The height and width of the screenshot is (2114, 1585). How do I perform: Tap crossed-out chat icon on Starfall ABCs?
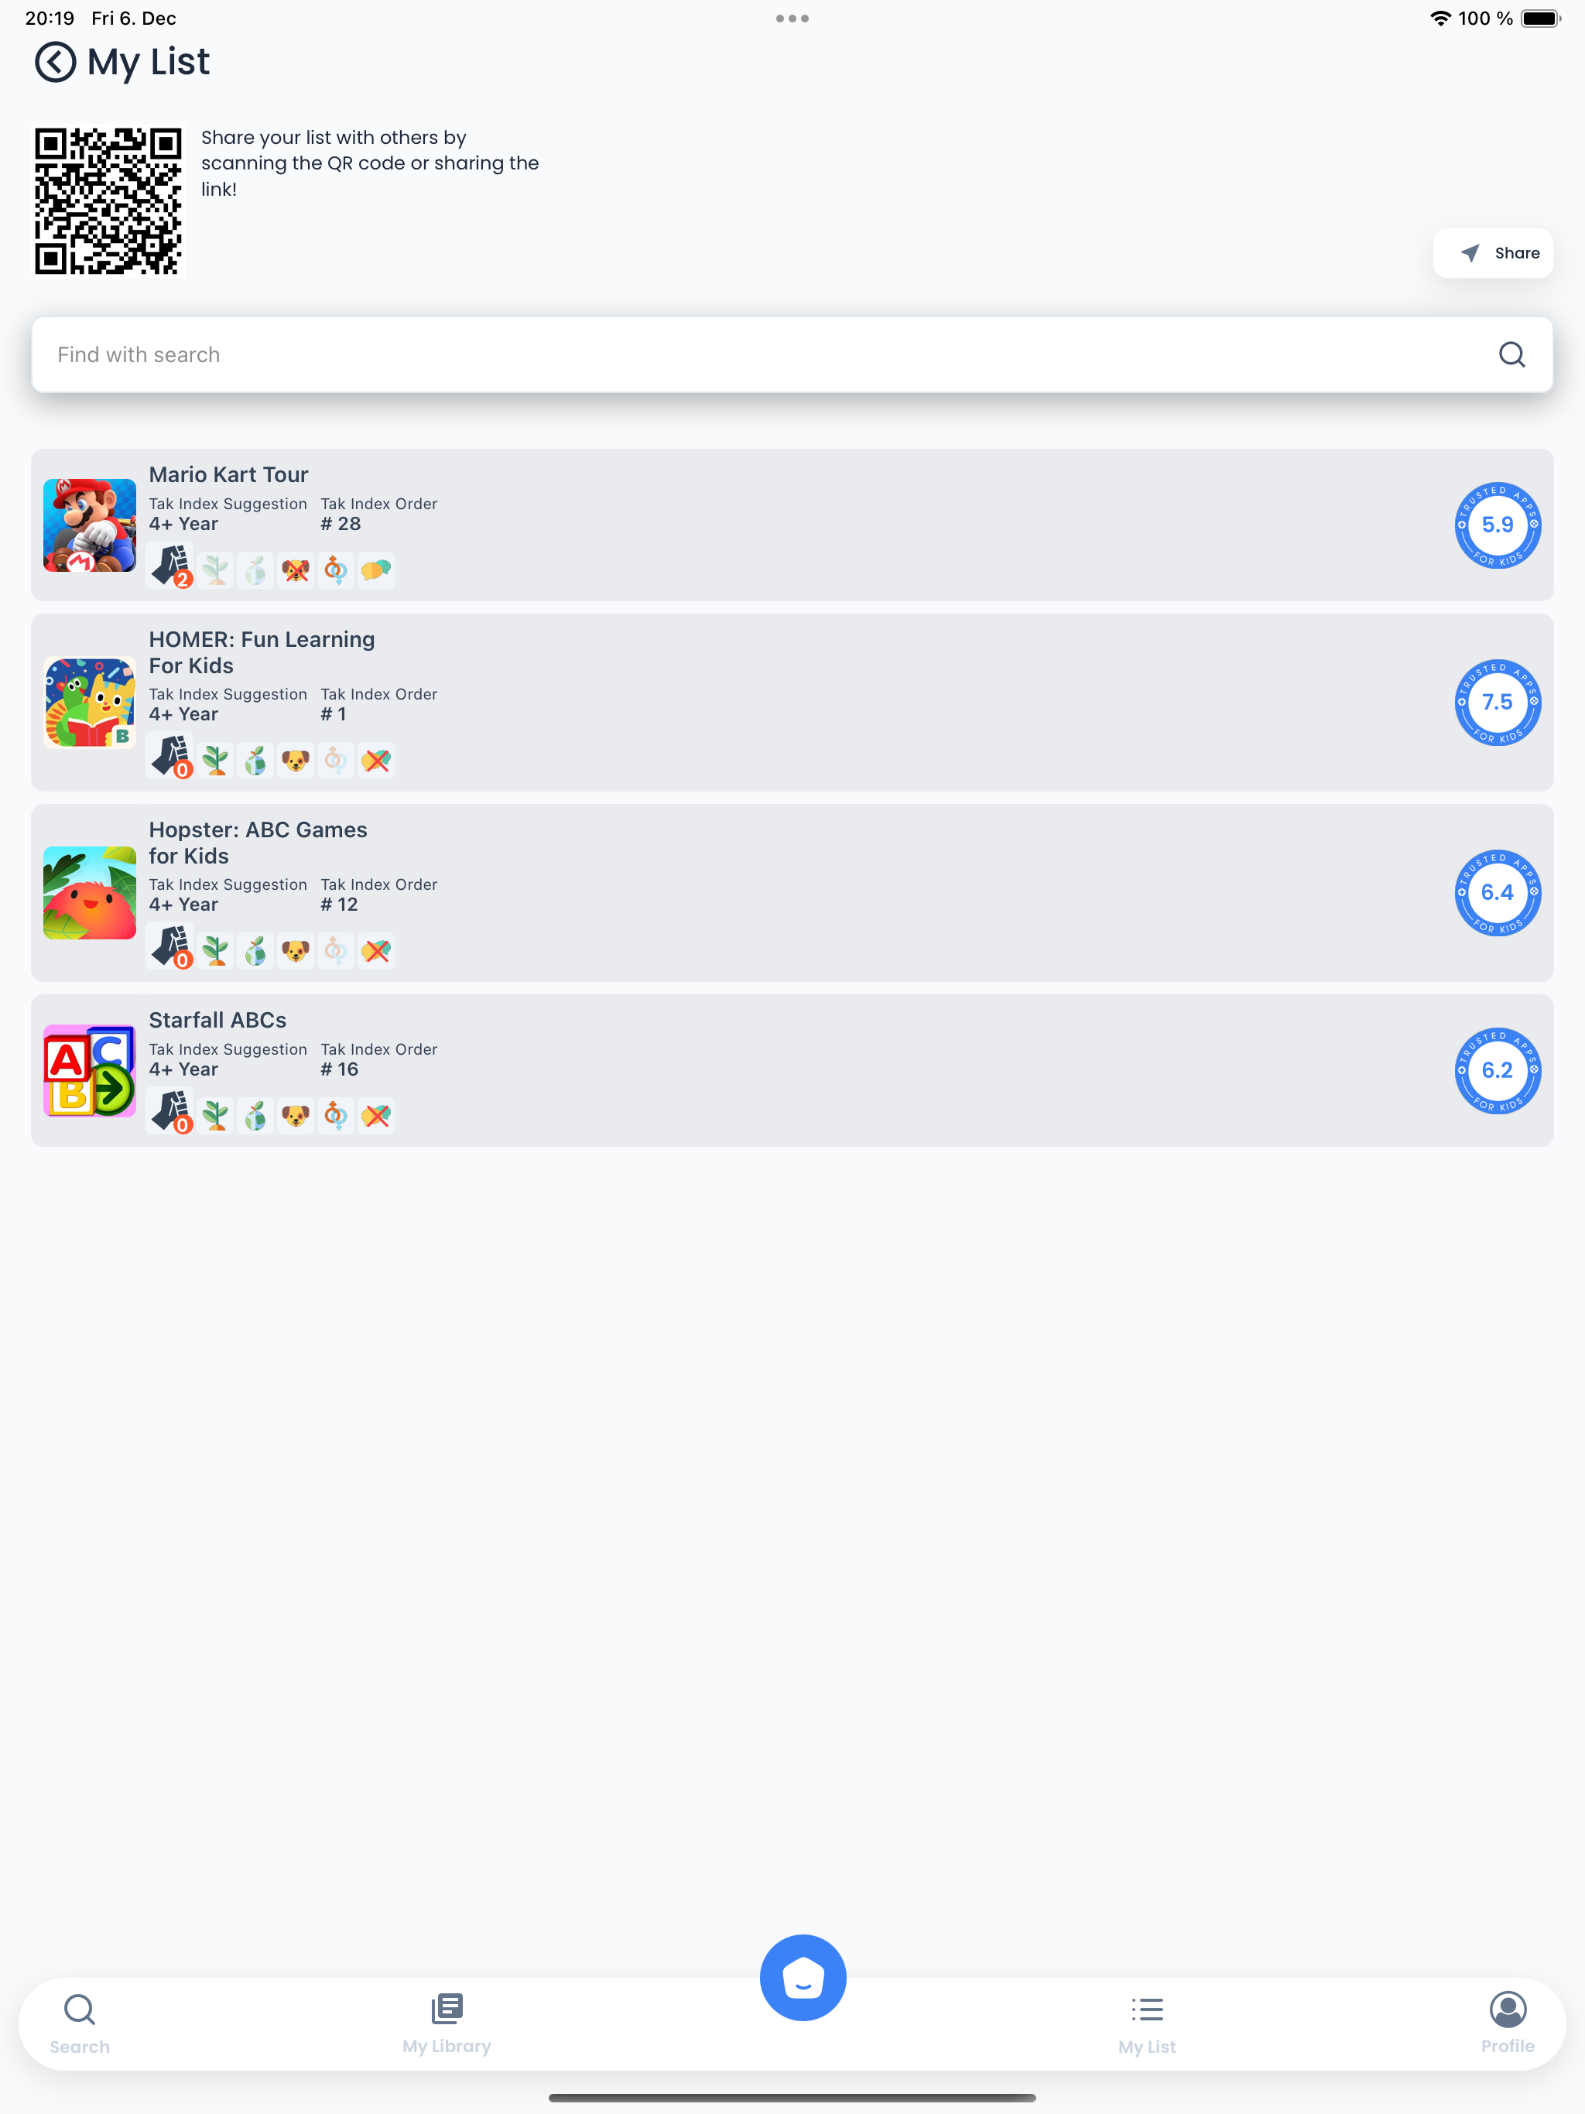375,1115
